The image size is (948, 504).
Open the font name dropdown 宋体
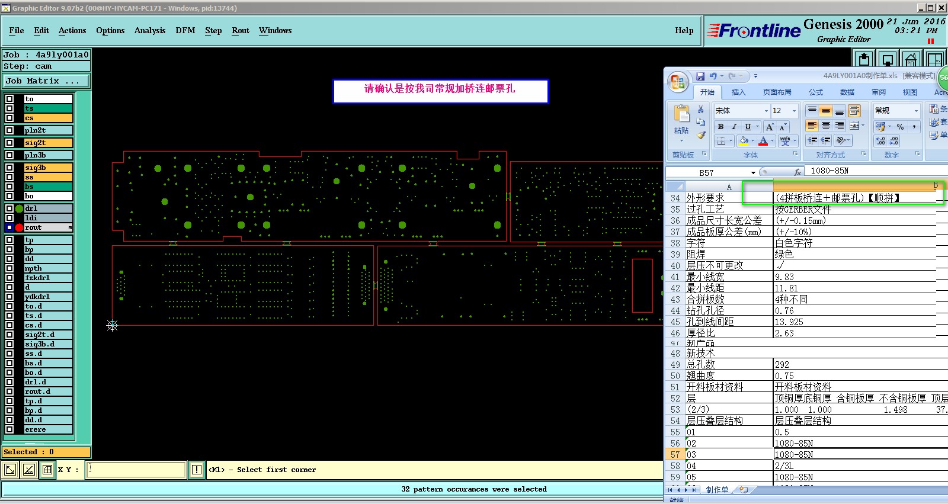pyautogui.click(x=766, y=111)
